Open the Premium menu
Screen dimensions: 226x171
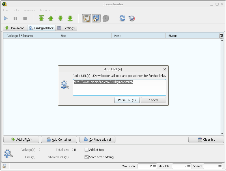tap(29, 10)
